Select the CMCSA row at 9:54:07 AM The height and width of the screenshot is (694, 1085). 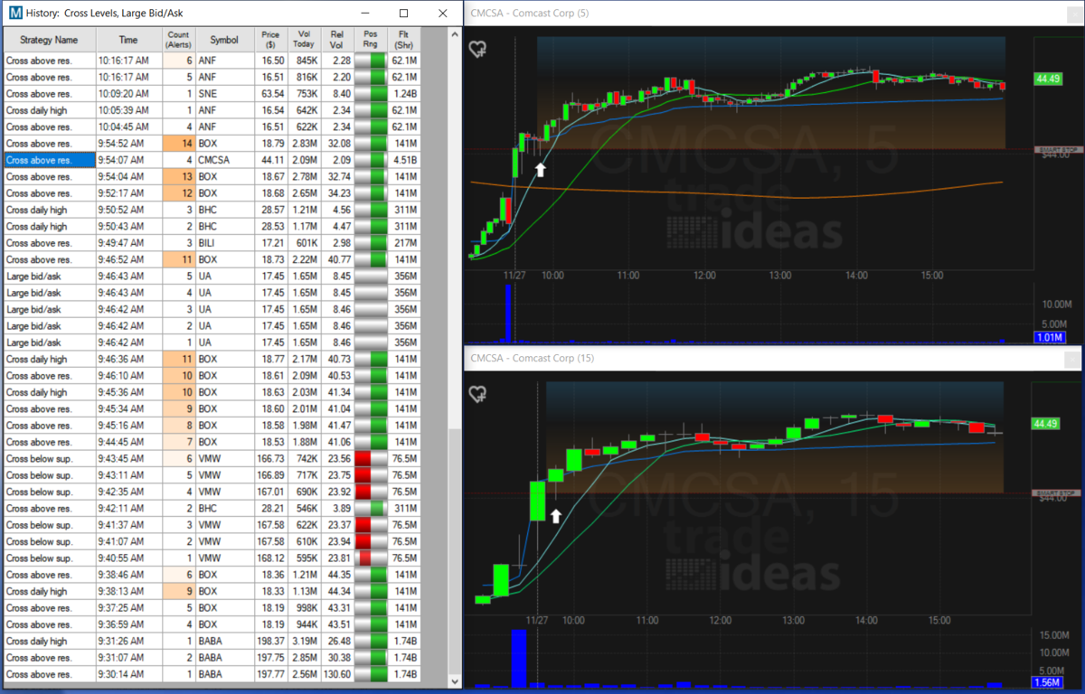click(212, 160)
